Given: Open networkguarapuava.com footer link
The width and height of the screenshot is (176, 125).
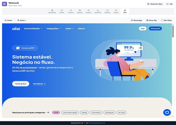Looking at the screenshot, I should tap(97, 123).
